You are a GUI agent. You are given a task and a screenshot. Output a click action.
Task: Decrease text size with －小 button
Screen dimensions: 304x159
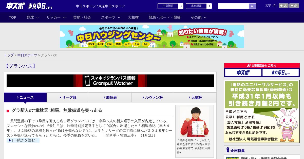point(294,6)
